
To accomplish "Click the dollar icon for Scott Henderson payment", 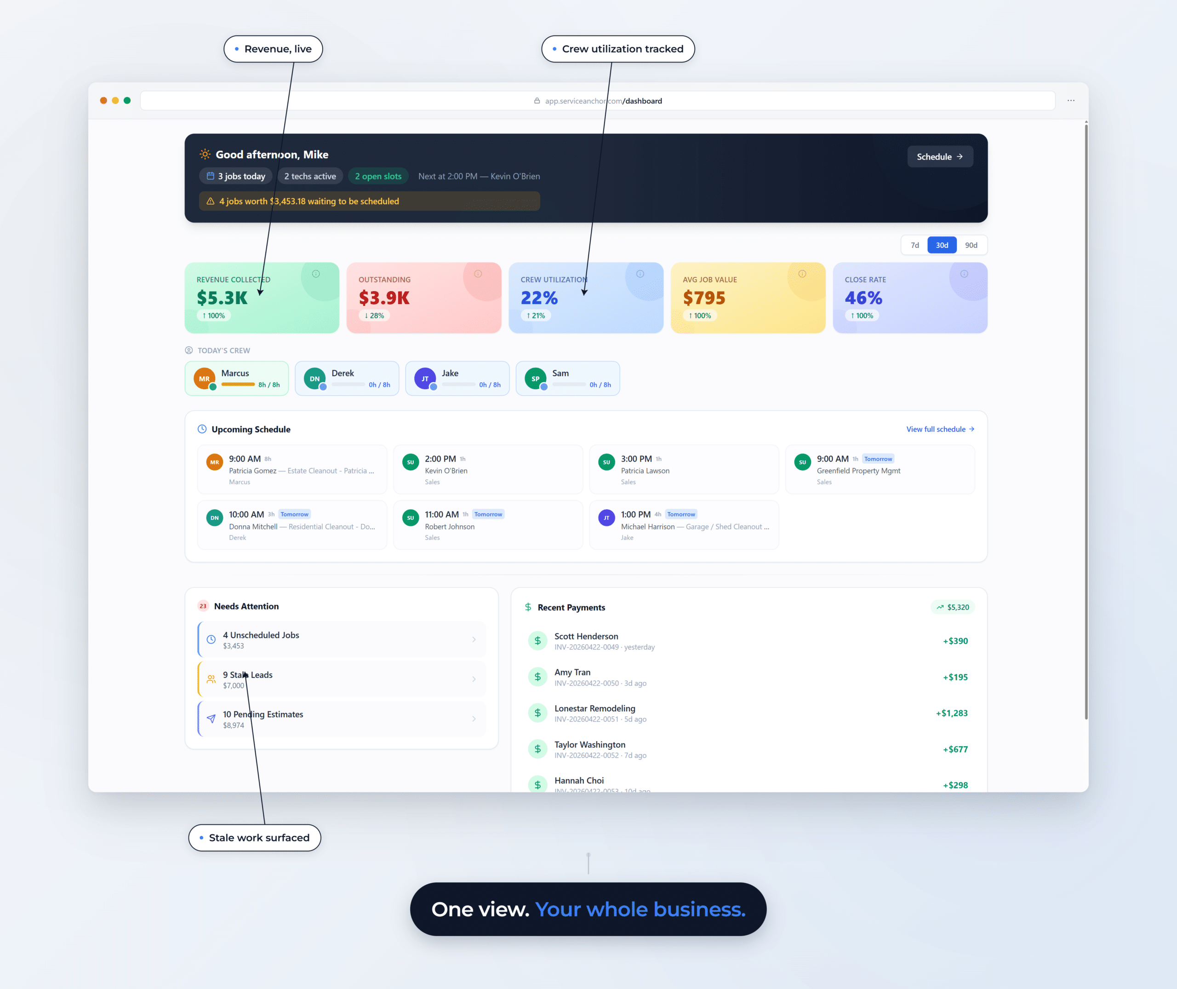I will [537, 641].
